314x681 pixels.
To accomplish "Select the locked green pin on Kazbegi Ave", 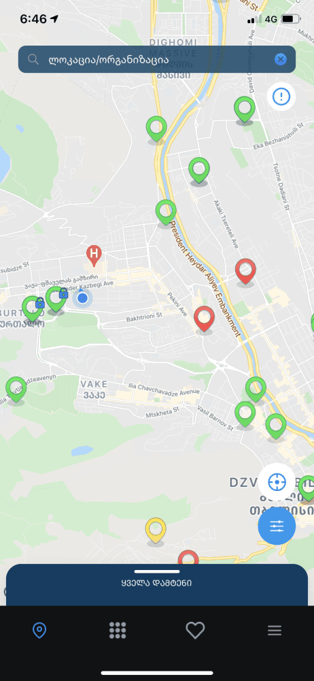I will (56, 300).
